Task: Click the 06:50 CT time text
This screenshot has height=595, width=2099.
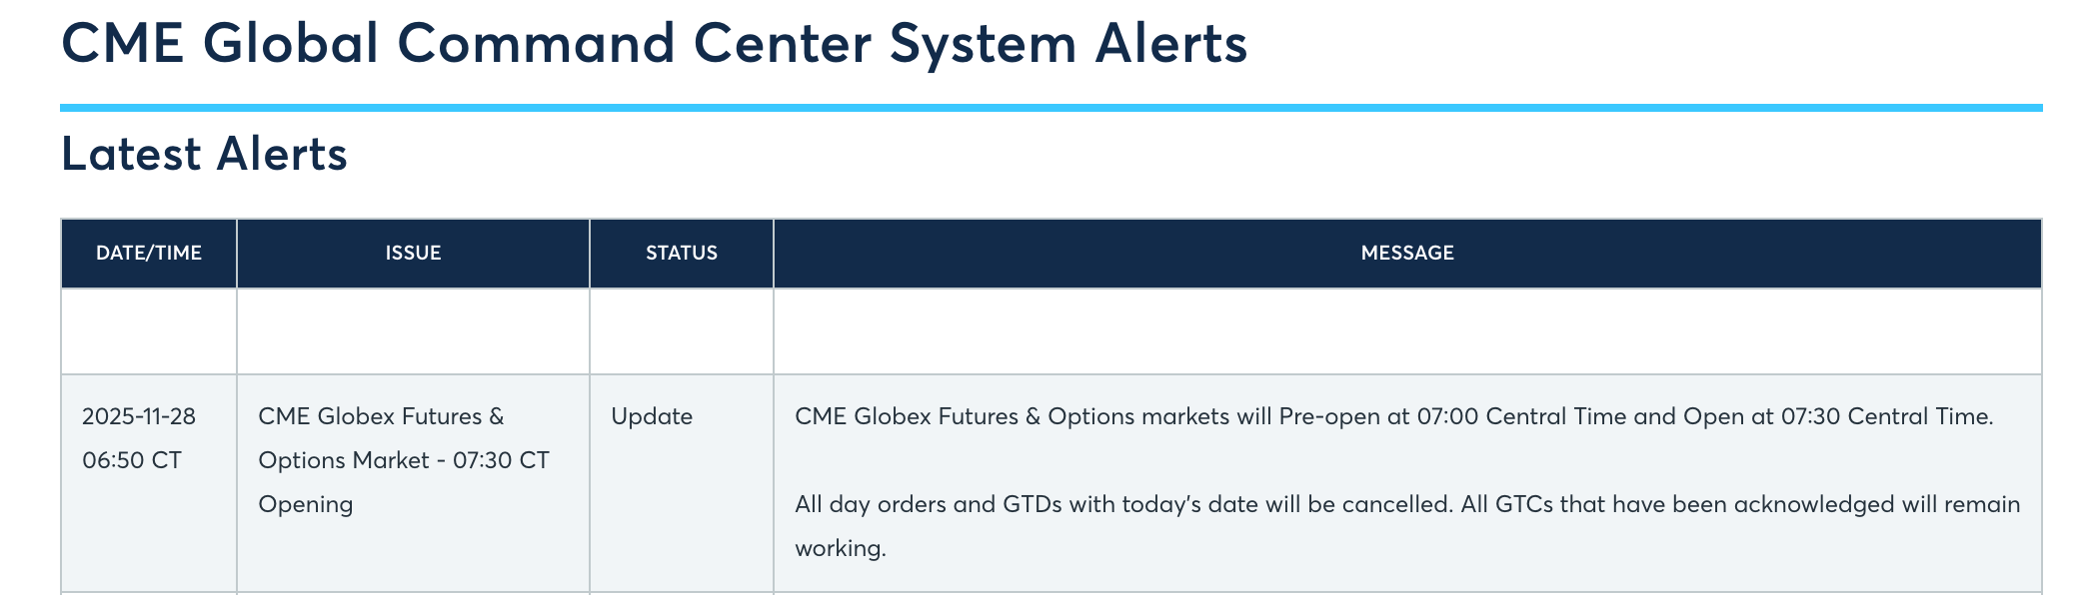Action: [x=132, y=460]
